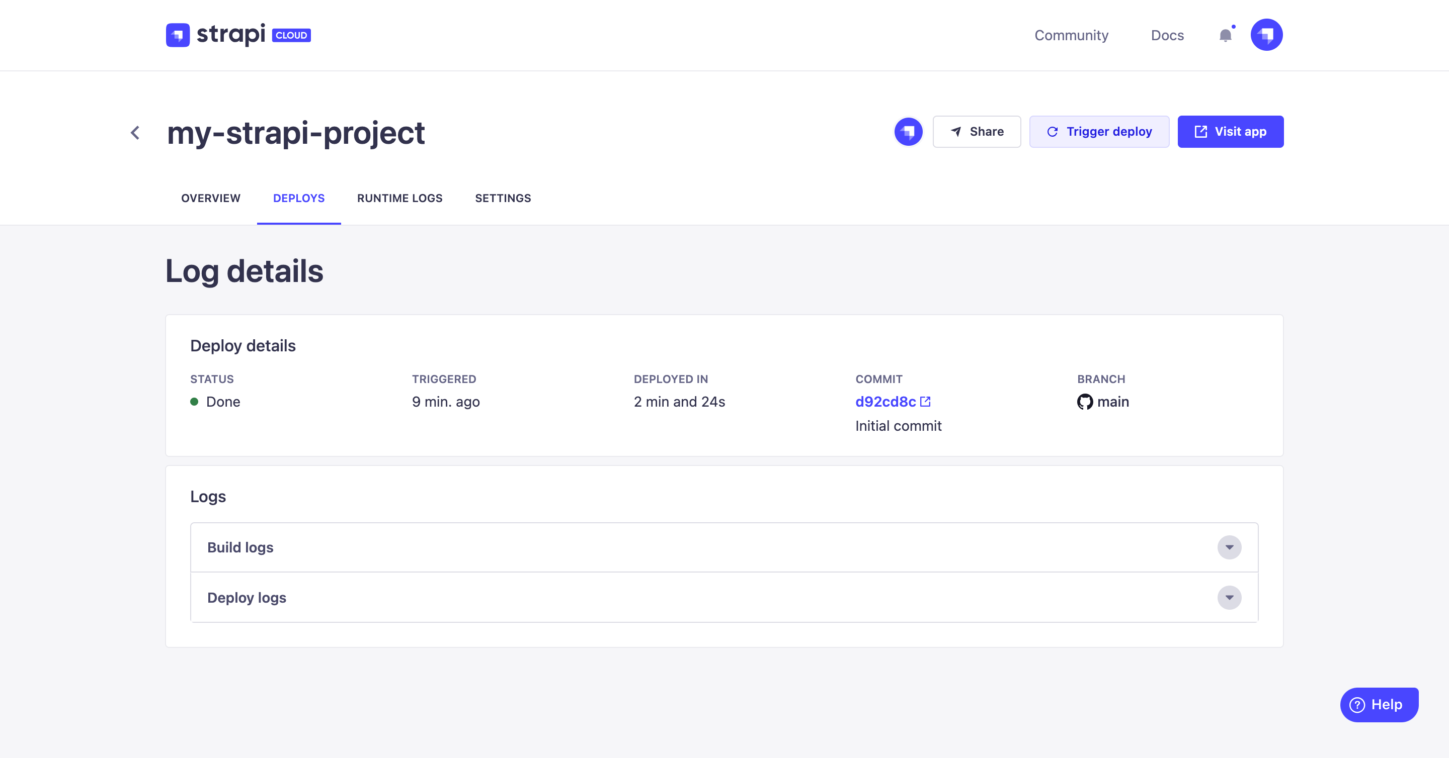Click the external link icon beside commit hash

click(925, 401)
